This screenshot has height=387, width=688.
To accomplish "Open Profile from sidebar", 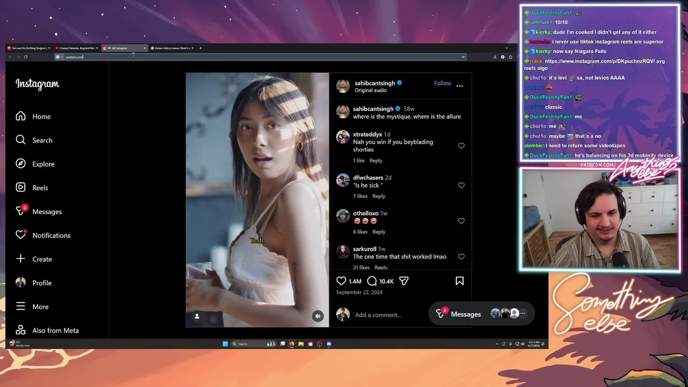I will point(33,283).
